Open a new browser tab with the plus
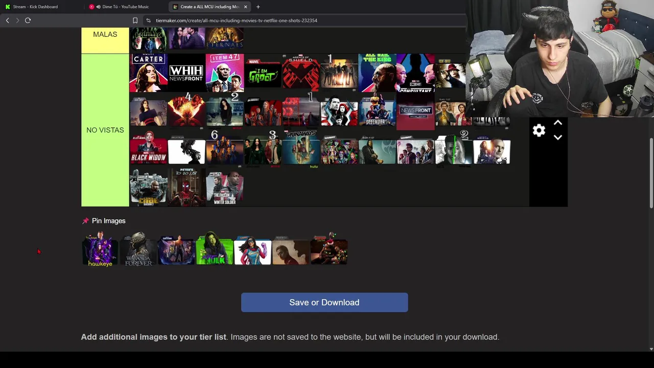This screenshot has width=654, height=368. tap(258, 7)
